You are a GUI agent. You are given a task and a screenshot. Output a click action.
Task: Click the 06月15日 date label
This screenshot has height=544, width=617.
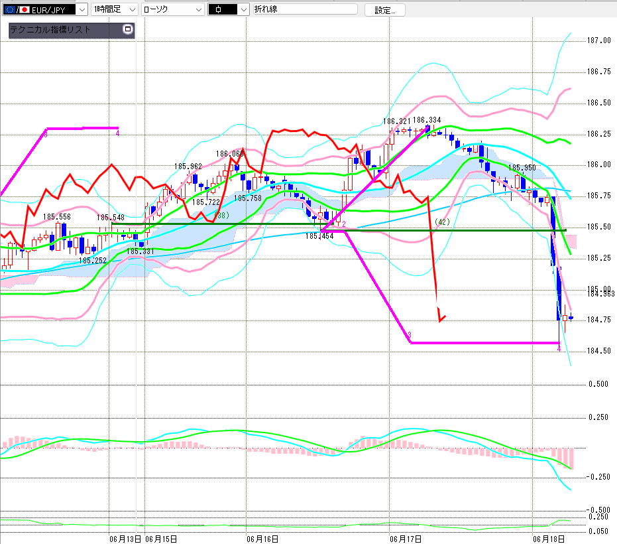pyautogui.click(x=161, y=539)
